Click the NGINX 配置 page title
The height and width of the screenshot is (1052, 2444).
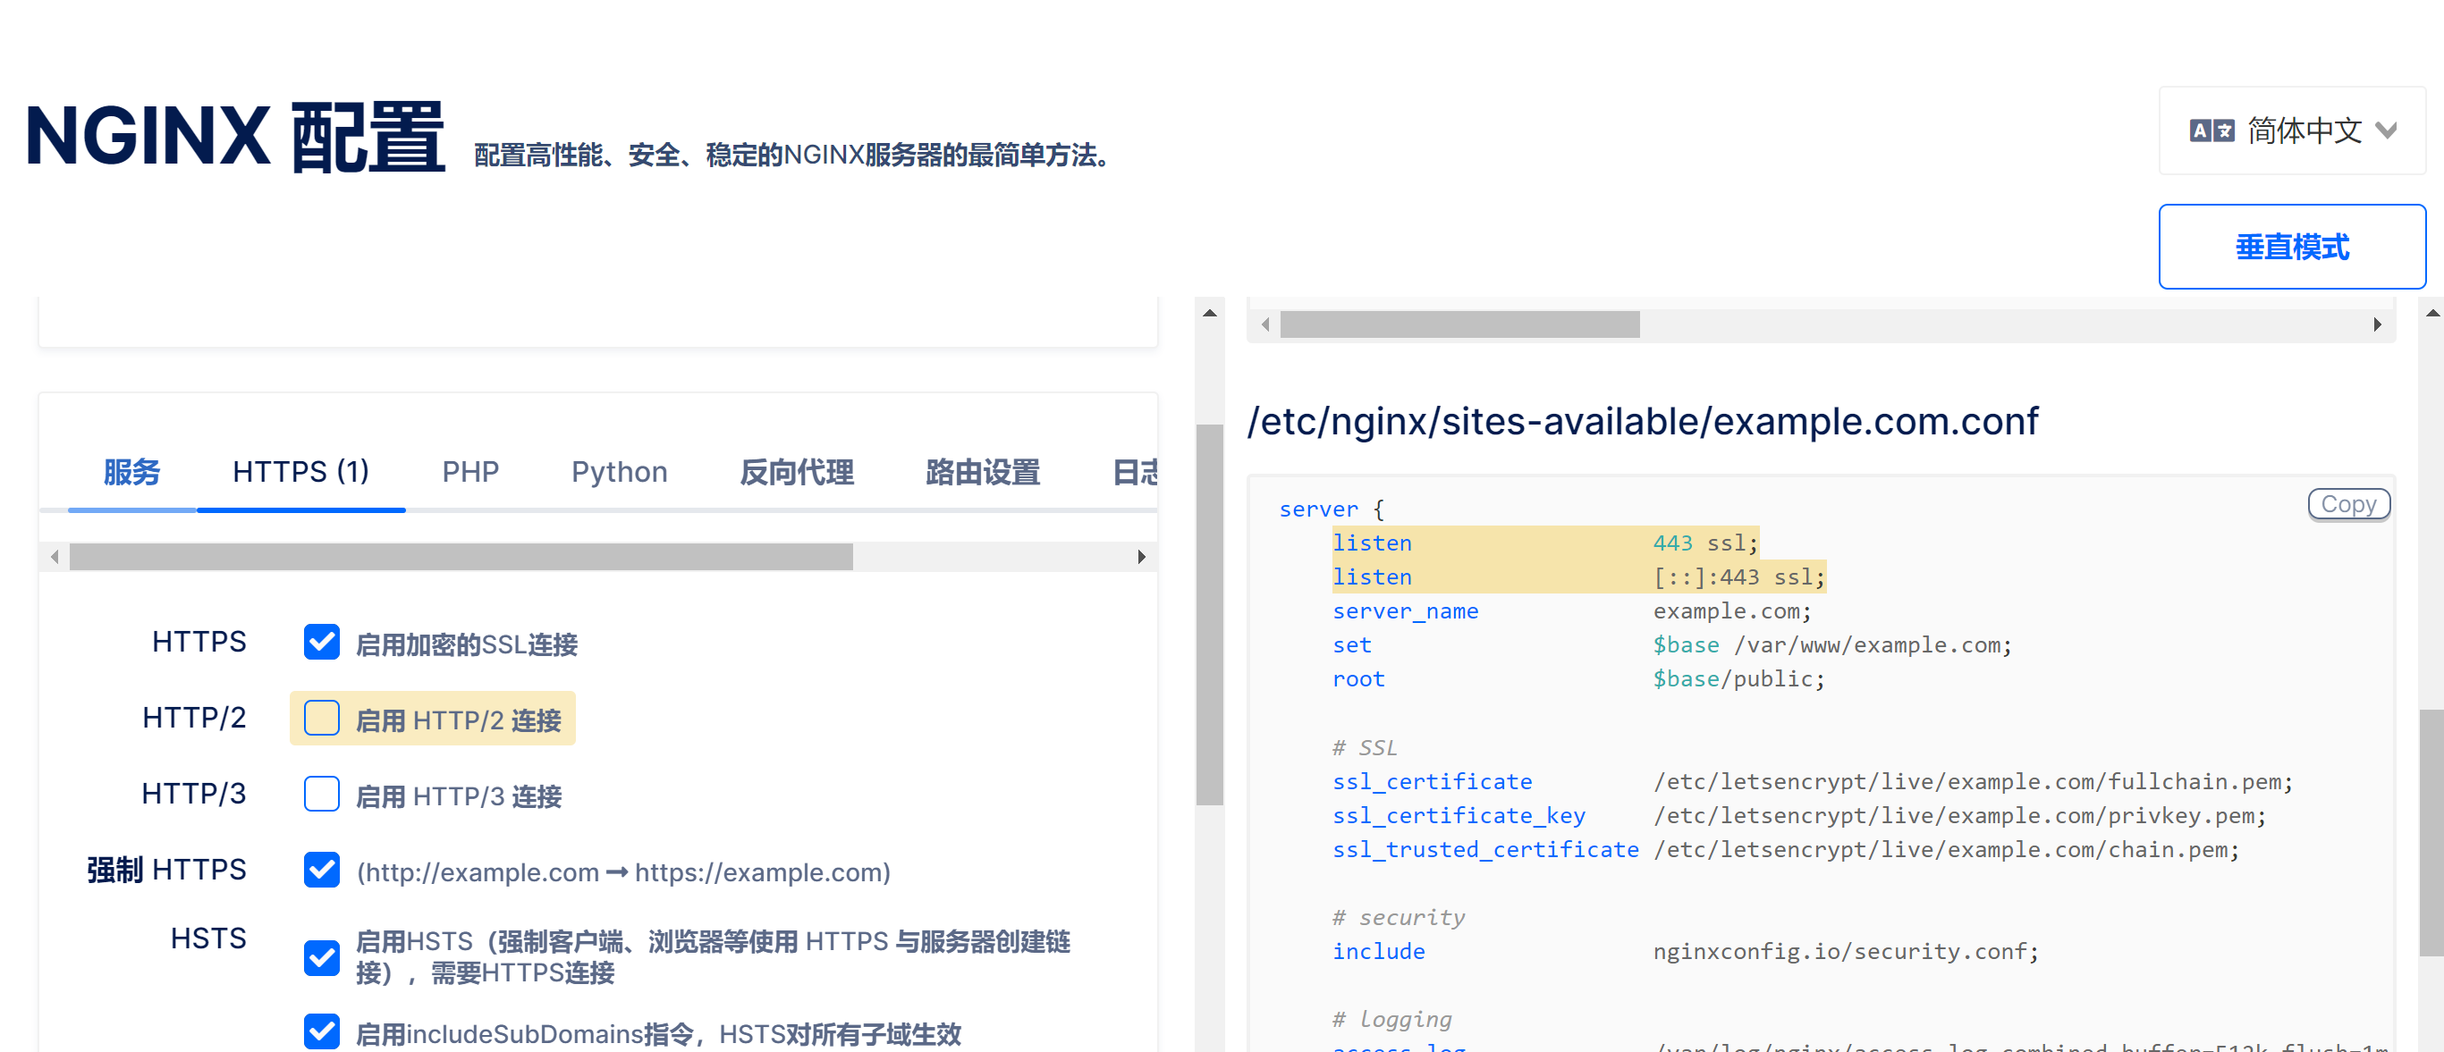235,137
